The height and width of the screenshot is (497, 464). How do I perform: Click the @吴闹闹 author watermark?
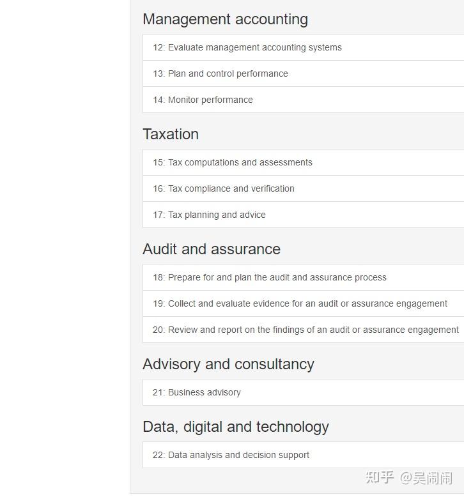(x=426, y=477)
